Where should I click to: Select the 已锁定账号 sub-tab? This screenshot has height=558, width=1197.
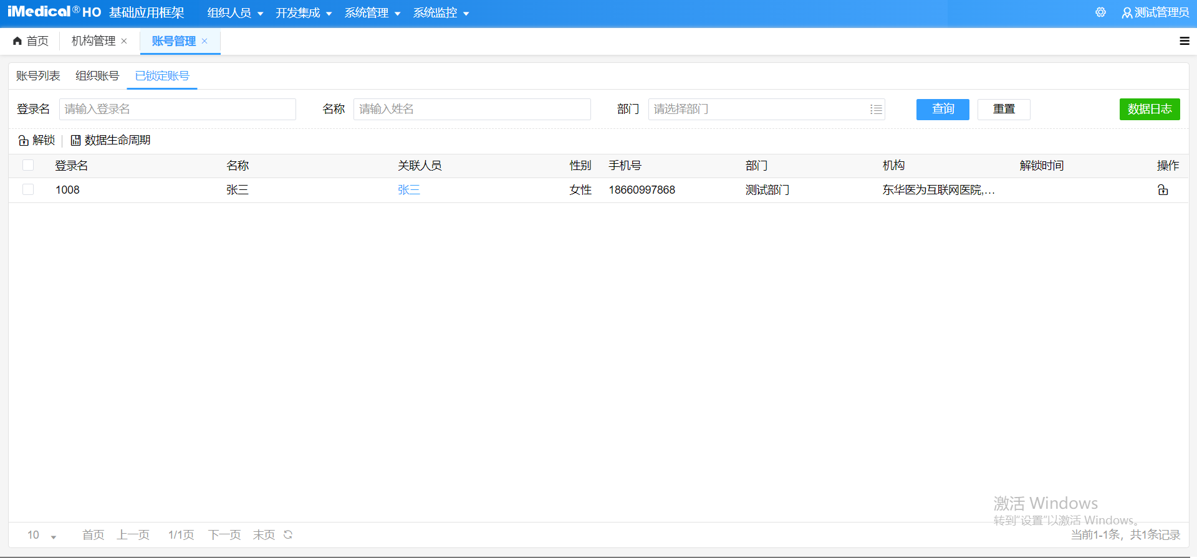click(162, 76)
